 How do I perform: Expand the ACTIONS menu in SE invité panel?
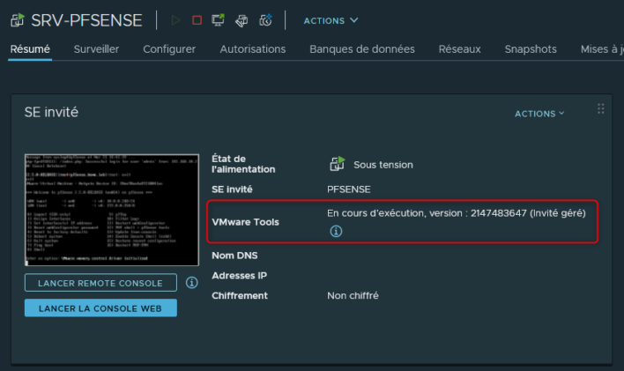[x=539, y=114]
